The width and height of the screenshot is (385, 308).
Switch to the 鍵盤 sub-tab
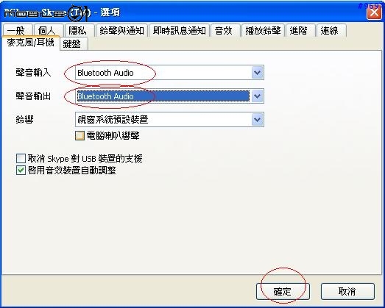(74, 44)
